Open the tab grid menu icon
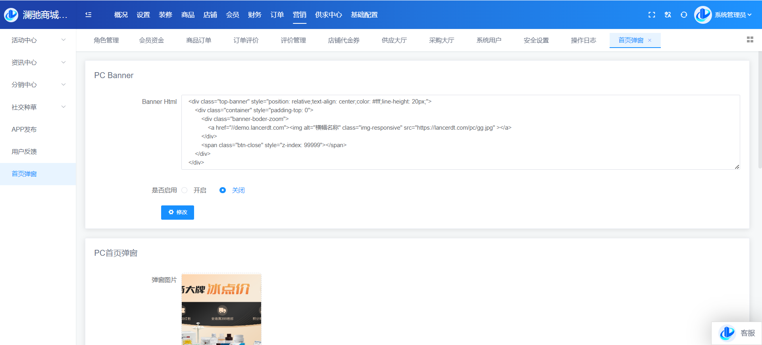 pyautogui.click(x=750, y=40)
